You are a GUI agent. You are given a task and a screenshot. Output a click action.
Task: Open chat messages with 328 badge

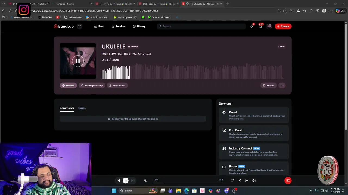pos(260,26)
